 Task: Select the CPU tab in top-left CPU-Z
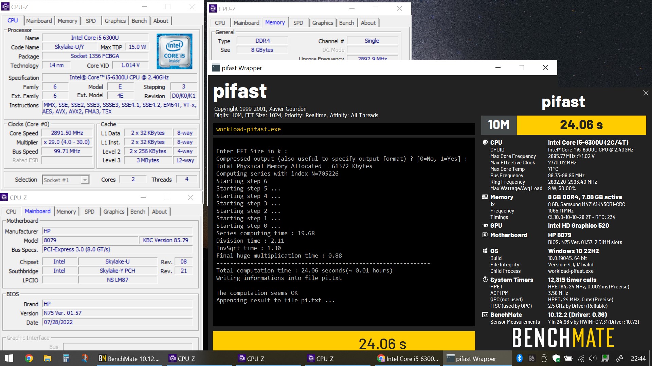(13, 20)
